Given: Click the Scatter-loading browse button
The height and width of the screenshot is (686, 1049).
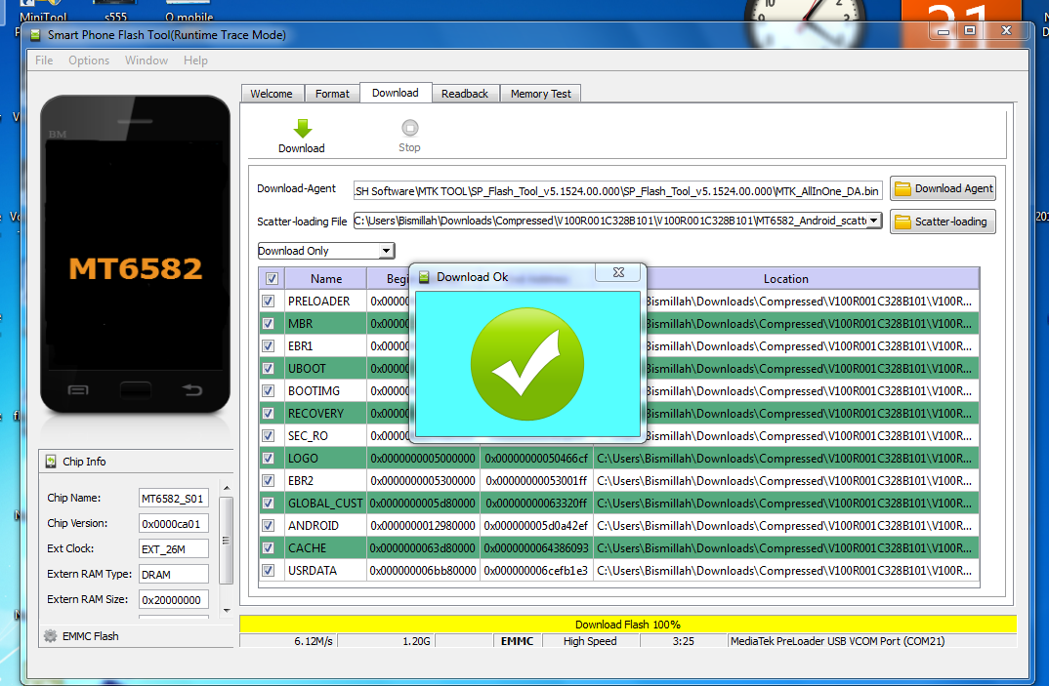Looking at the screenshot, I should point(944,222).
